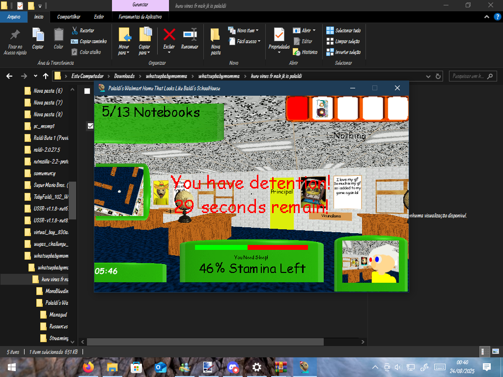Image resolution: width=503 pixels, height=377 pixels.
Task: Select the Gerenciar contextual tab
Action: tap(140, 5)
